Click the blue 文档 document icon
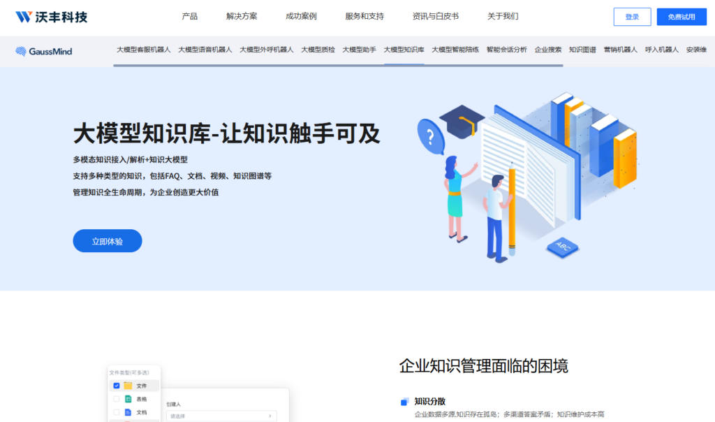 pos(128,413)
